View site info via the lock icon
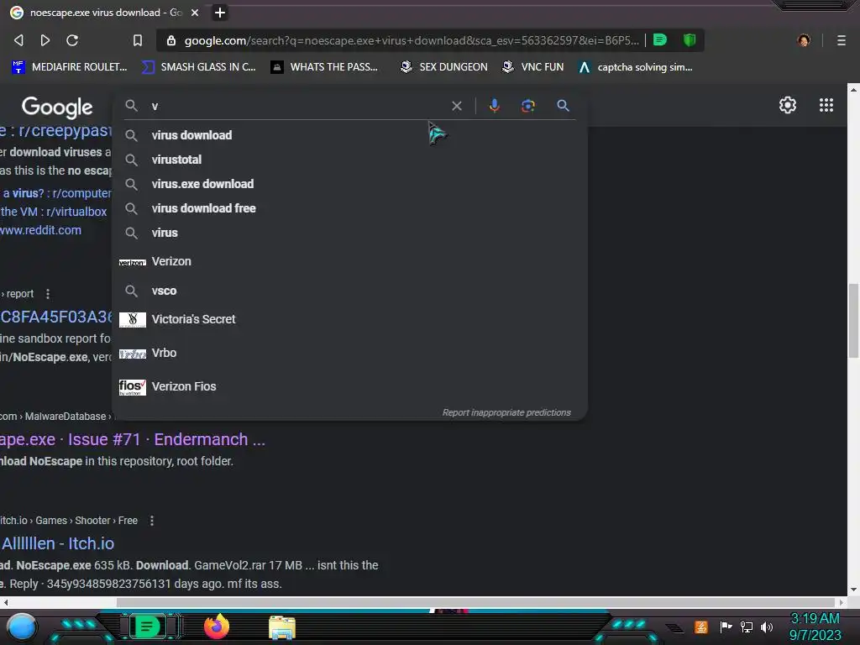860x645 pixels. [x=171, y=40]
